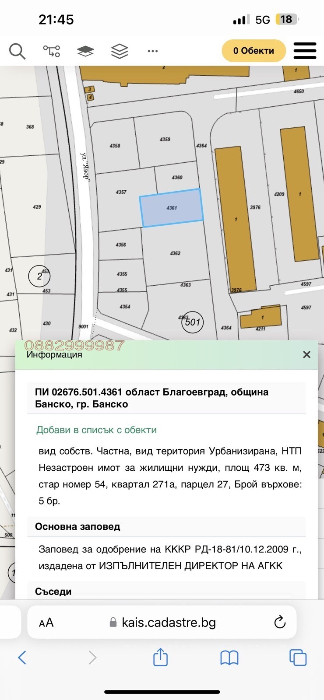Screen dimensions: 324x700
Task: Expand the Съседи section header
Action: click(x=53, y=591)
